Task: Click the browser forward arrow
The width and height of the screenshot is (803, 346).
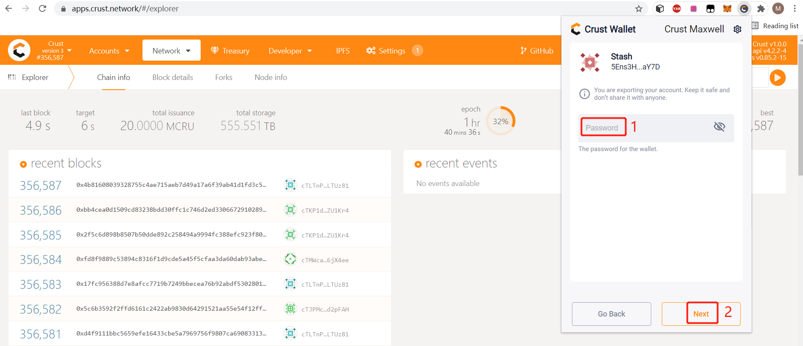Action: pos(25,8)
